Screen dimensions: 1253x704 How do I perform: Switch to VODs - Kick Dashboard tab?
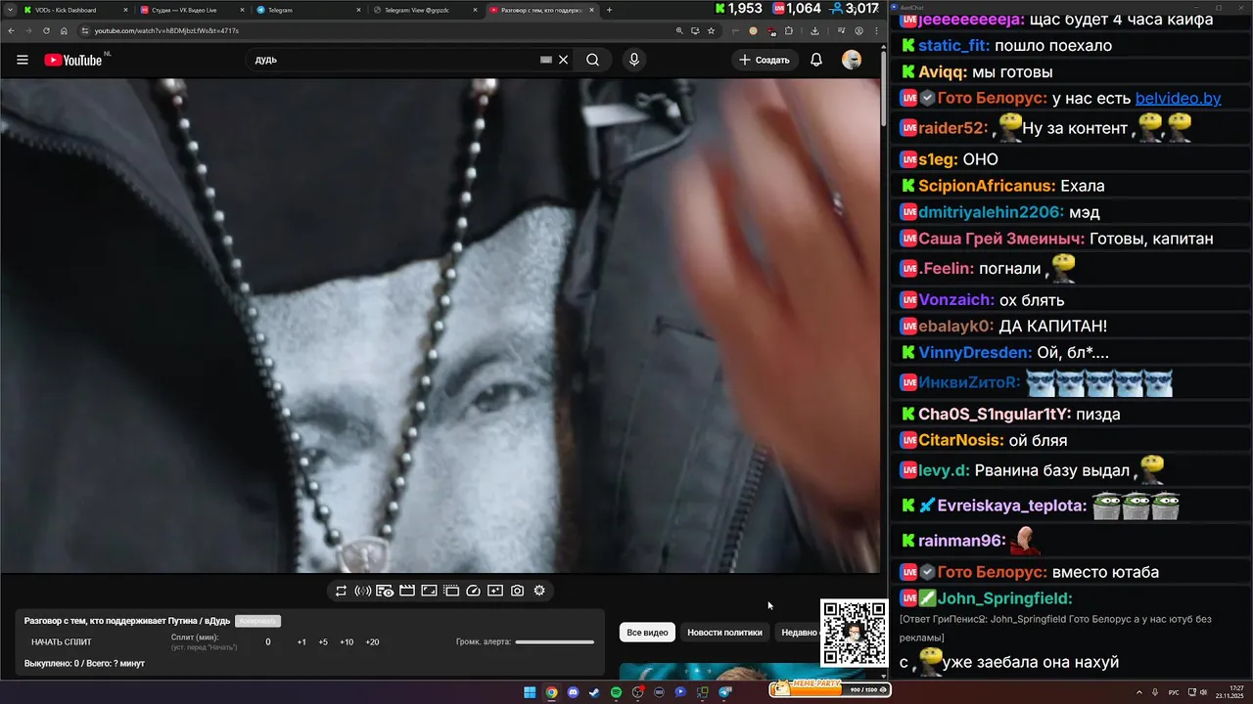click(76, 10)
